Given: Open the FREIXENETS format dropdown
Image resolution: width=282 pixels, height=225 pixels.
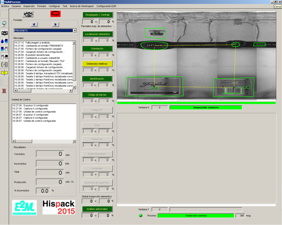Looking at the screenshot, I should 75,30.
